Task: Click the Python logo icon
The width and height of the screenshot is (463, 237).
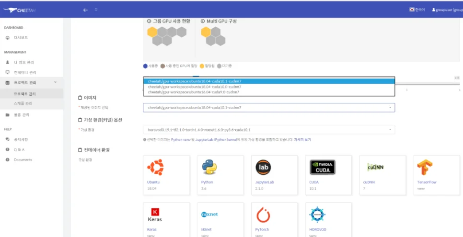Action: coord(208,167)
